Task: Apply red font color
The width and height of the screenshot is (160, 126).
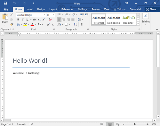Action: coord(32,24)
